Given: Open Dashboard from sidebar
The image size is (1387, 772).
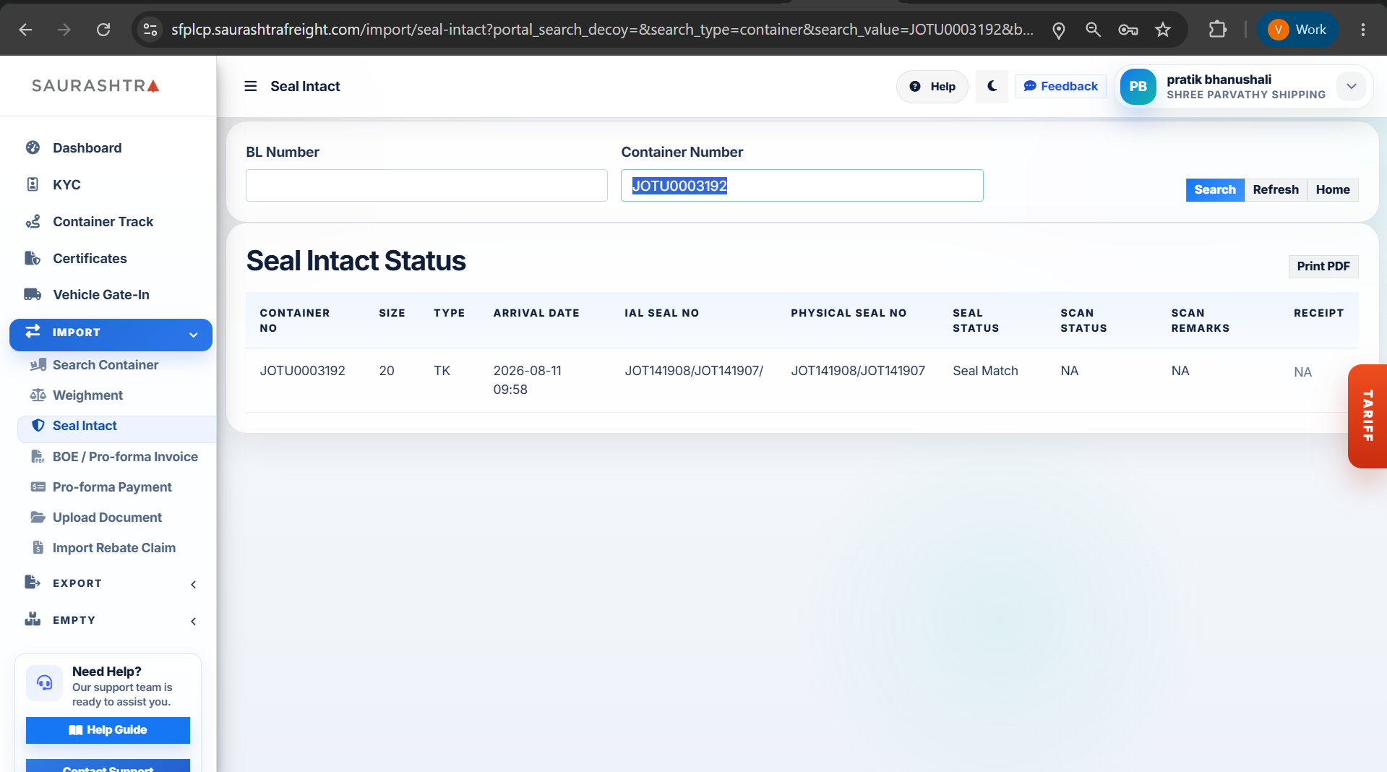Looking at the screenshot, I should (x=87, y=147).
